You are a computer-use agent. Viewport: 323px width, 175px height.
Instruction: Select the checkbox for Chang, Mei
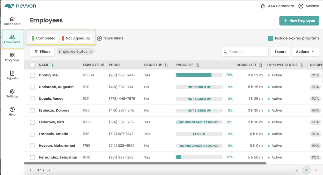point(32,75)
